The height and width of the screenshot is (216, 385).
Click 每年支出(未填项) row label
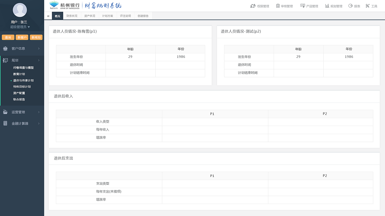109,191
